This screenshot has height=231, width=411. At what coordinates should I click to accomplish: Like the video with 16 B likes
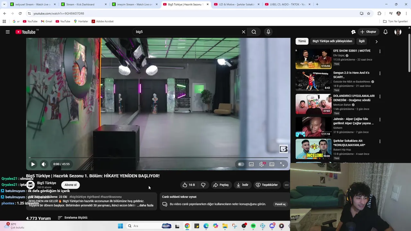tap(189, 185)
